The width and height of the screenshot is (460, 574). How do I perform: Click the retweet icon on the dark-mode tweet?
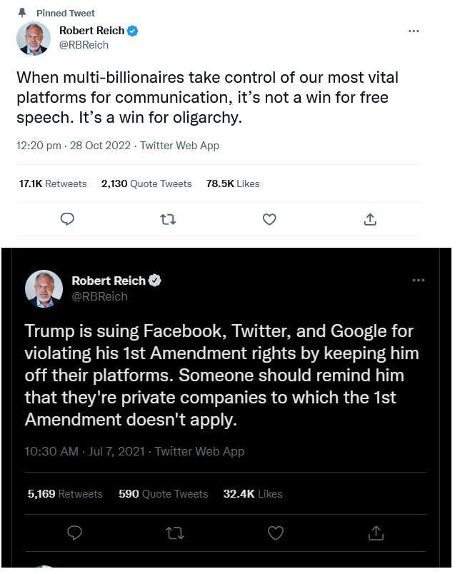[174, 533]
